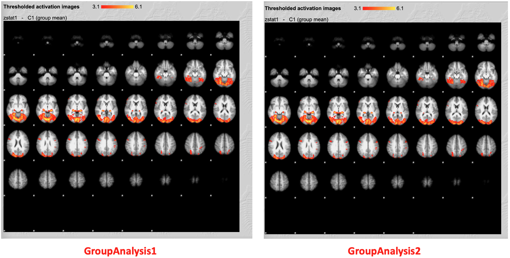Click the GroupAnalysis1 thresholded activation color bar

117,7
